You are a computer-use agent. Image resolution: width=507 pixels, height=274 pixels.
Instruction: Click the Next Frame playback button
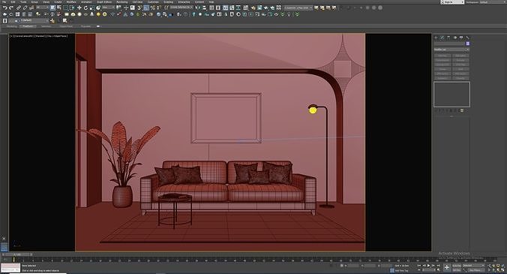[433, 266]
